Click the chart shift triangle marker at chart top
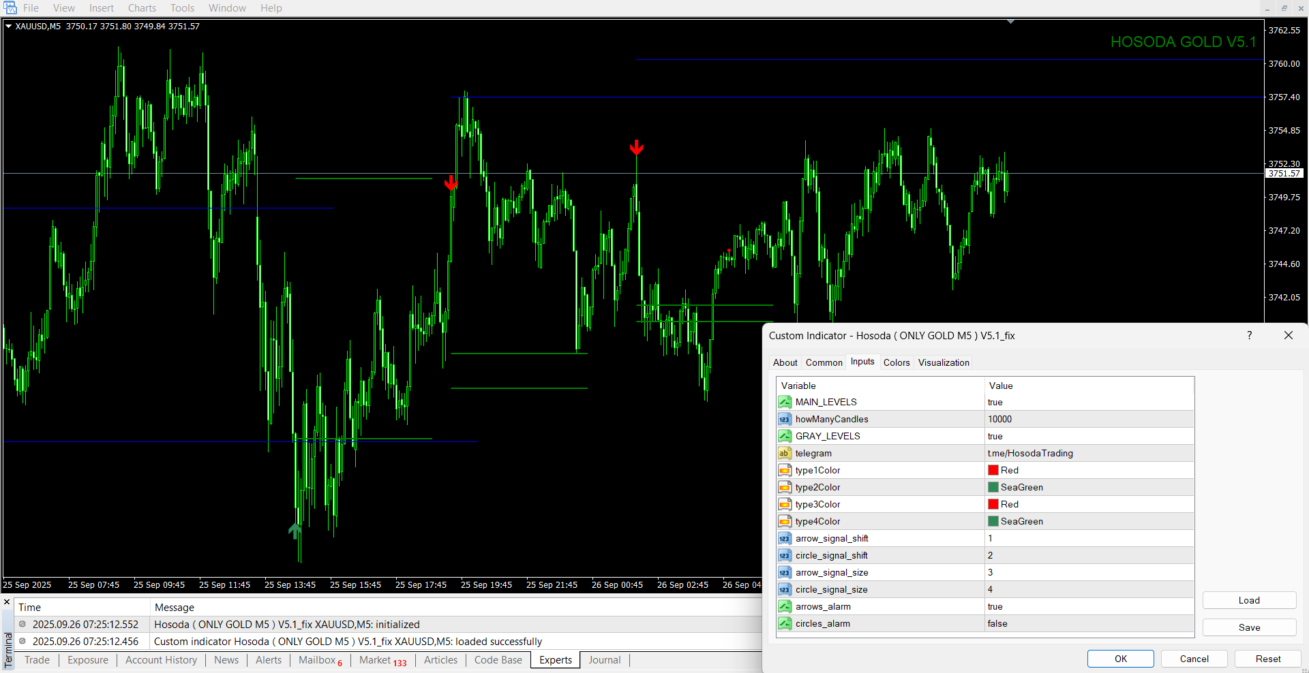Viewport: 1309px width, 673px height. [x=1010, y=22]
